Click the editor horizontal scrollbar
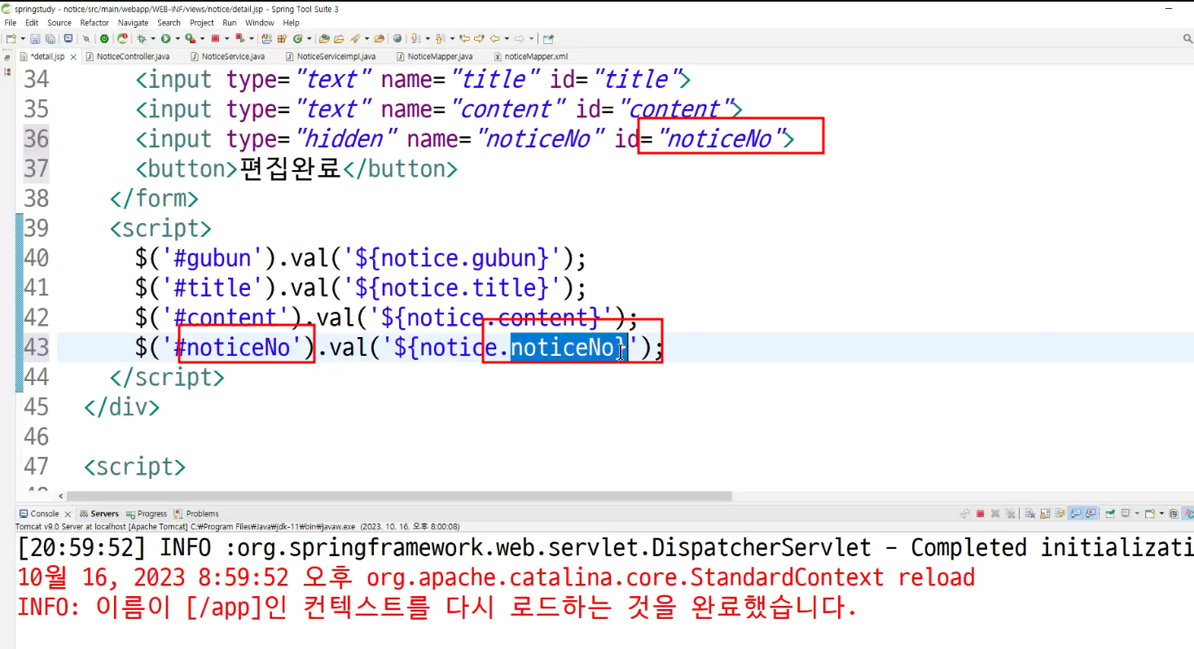 399,496
